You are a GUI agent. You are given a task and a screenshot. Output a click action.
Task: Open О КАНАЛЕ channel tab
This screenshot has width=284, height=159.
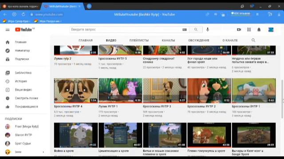pyautogui.click(x=230, y=40)
